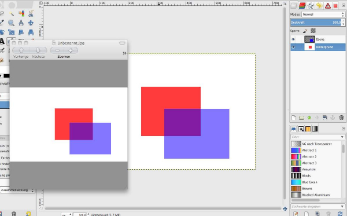
Task: Switch to the Channels tab
Action: pos(302,6)
